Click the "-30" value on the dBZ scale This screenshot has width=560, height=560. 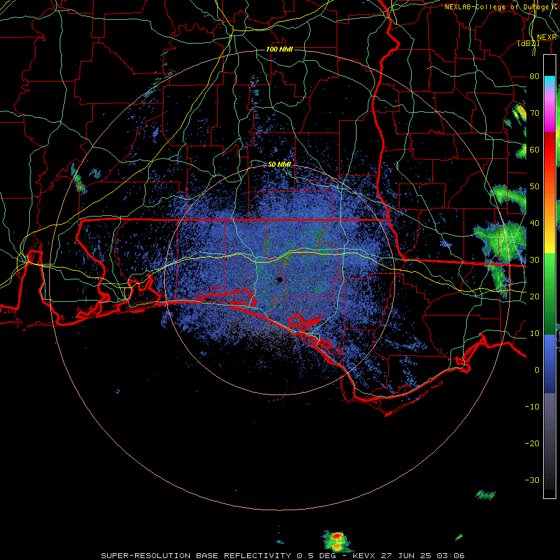pyautogui.click(x=532, y=480)
